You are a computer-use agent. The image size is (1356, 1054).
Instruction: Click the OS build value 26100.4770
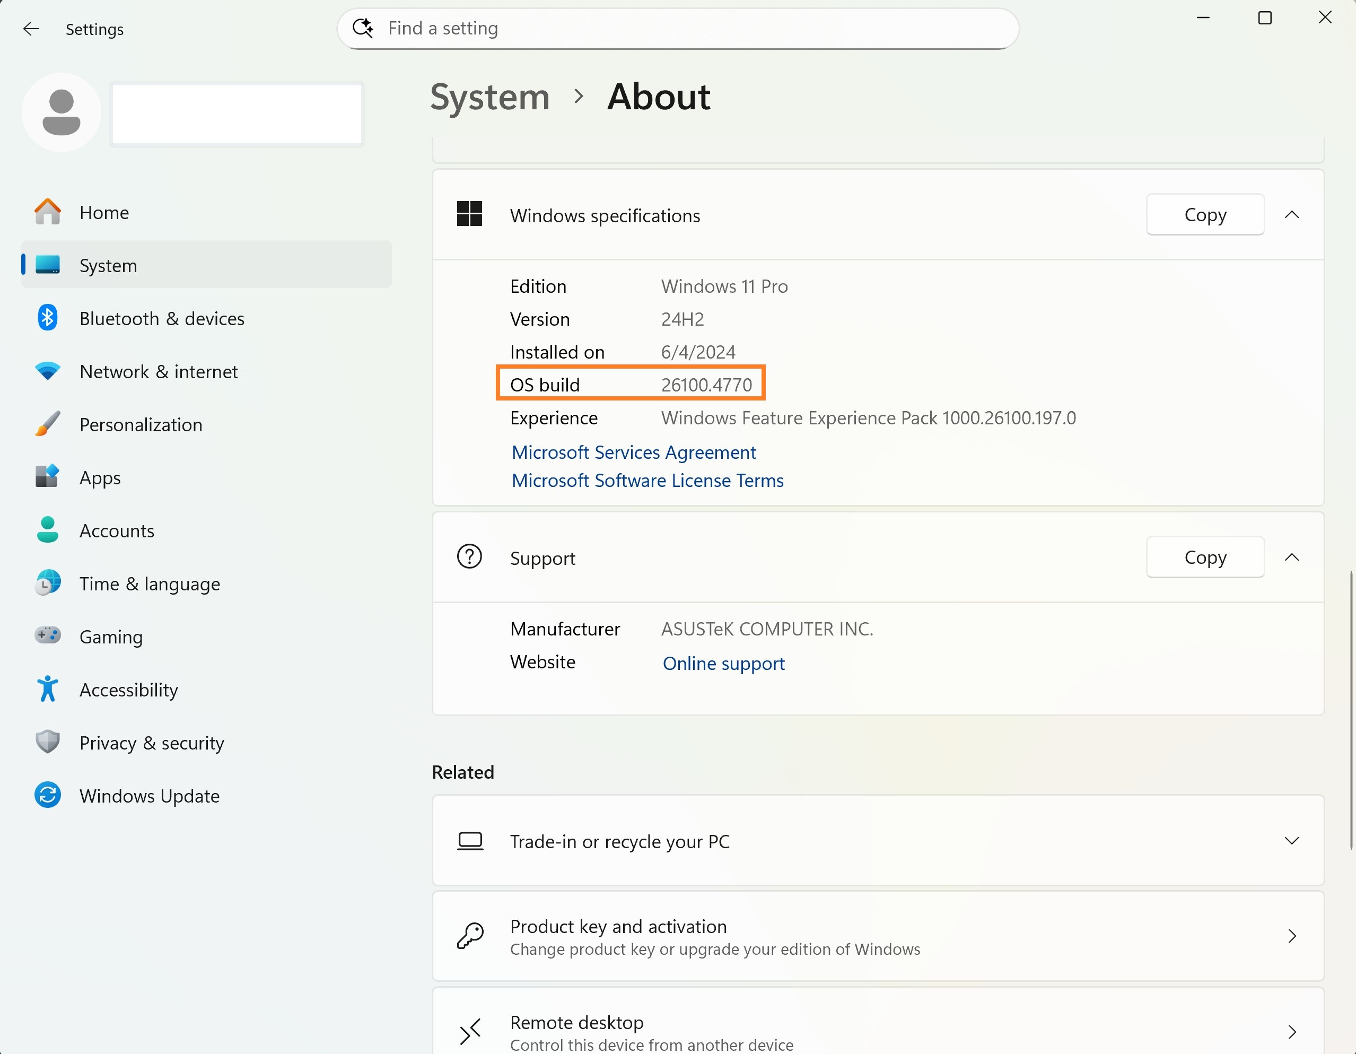click(706, 385)
